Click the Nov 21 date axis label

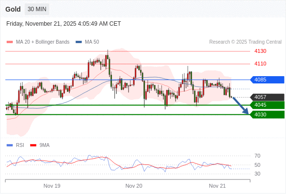[x=217, y=186]
